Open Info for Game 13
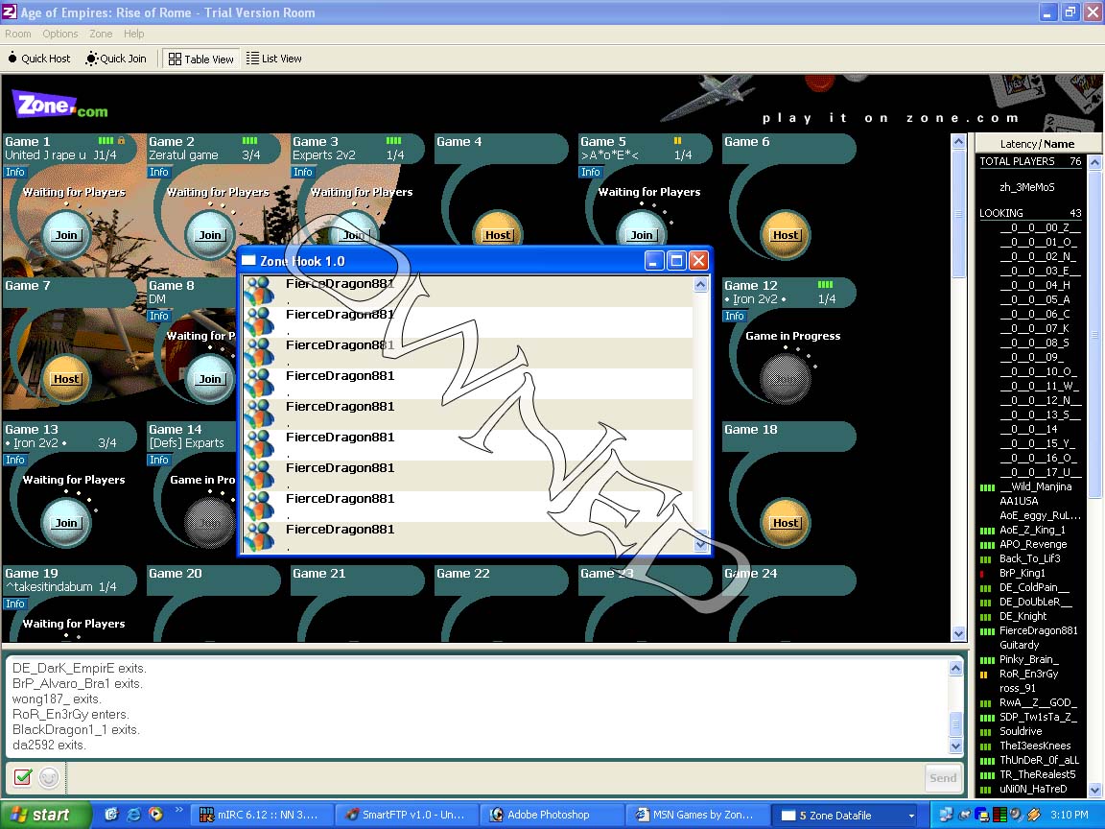The image size is (1105, 829). [x=14, y=460]
